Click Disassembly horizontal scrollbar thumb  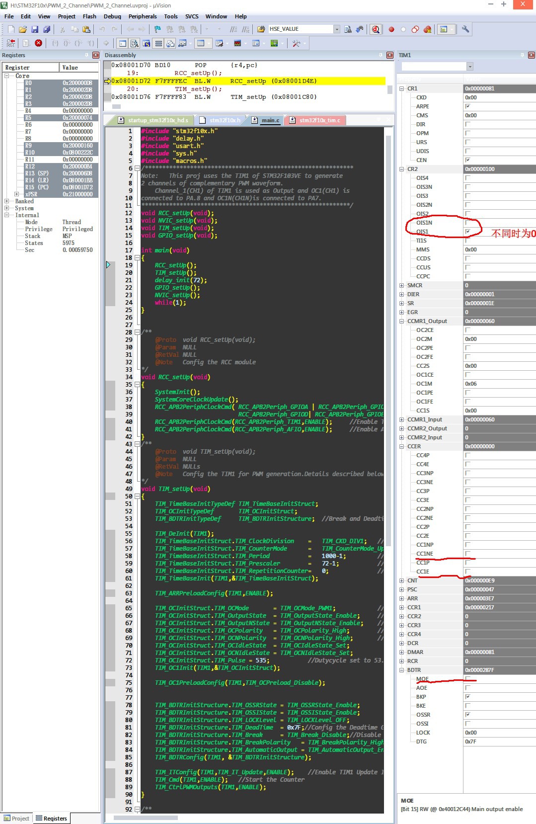[117, 106]
